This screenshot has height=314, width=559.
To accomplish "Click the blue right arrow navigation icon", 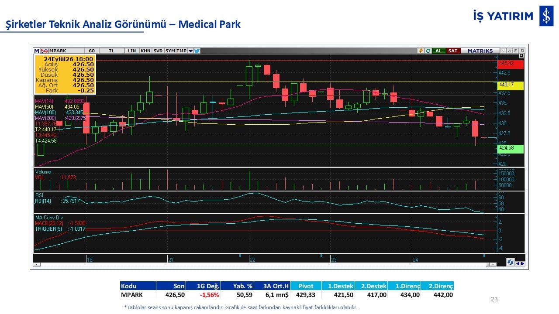I will point(523,263).
